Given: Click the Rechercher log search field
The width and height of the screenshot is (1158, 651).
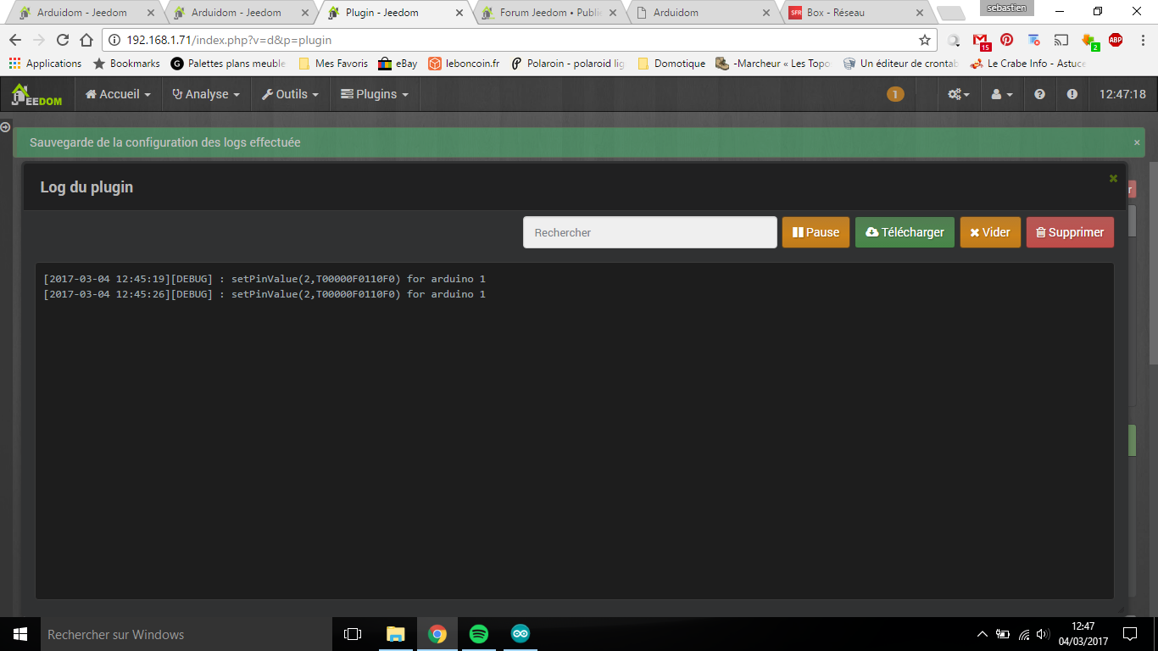Looking at the screenshot, I should [650, 232].
